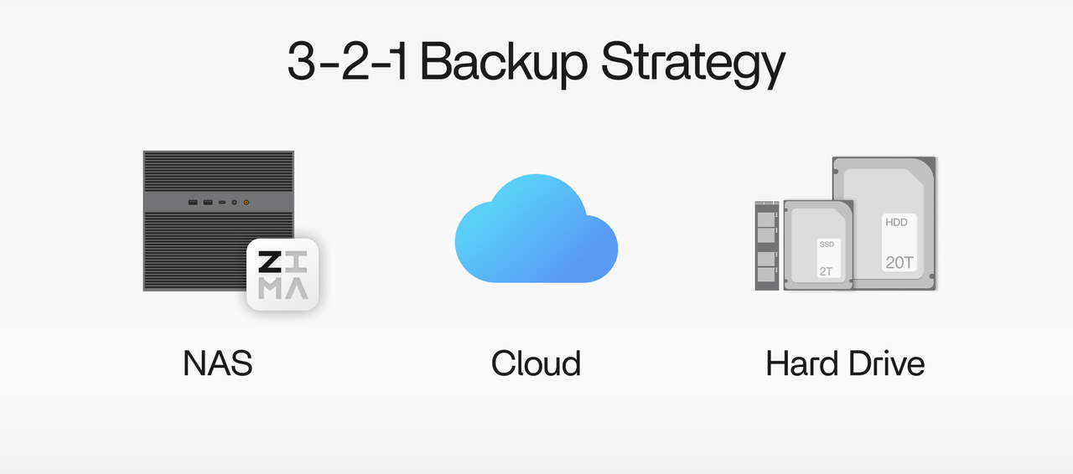Click the orange power button on NAS
Viewport: 1073px width, 474px height.
point(246,202)
